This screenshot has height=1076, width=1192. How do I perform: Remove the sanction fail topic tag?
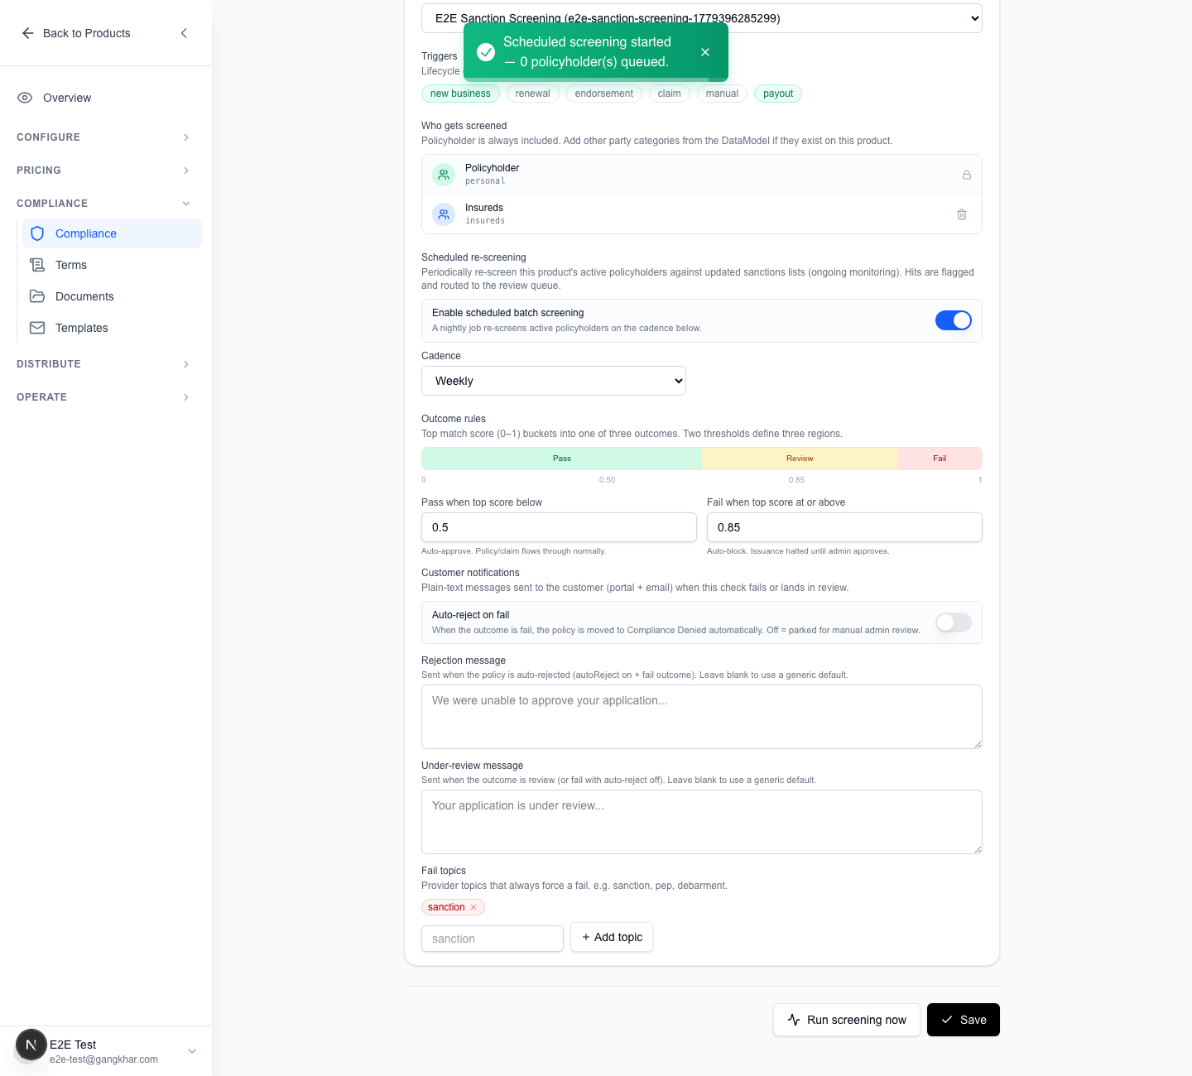click(473, 907)
